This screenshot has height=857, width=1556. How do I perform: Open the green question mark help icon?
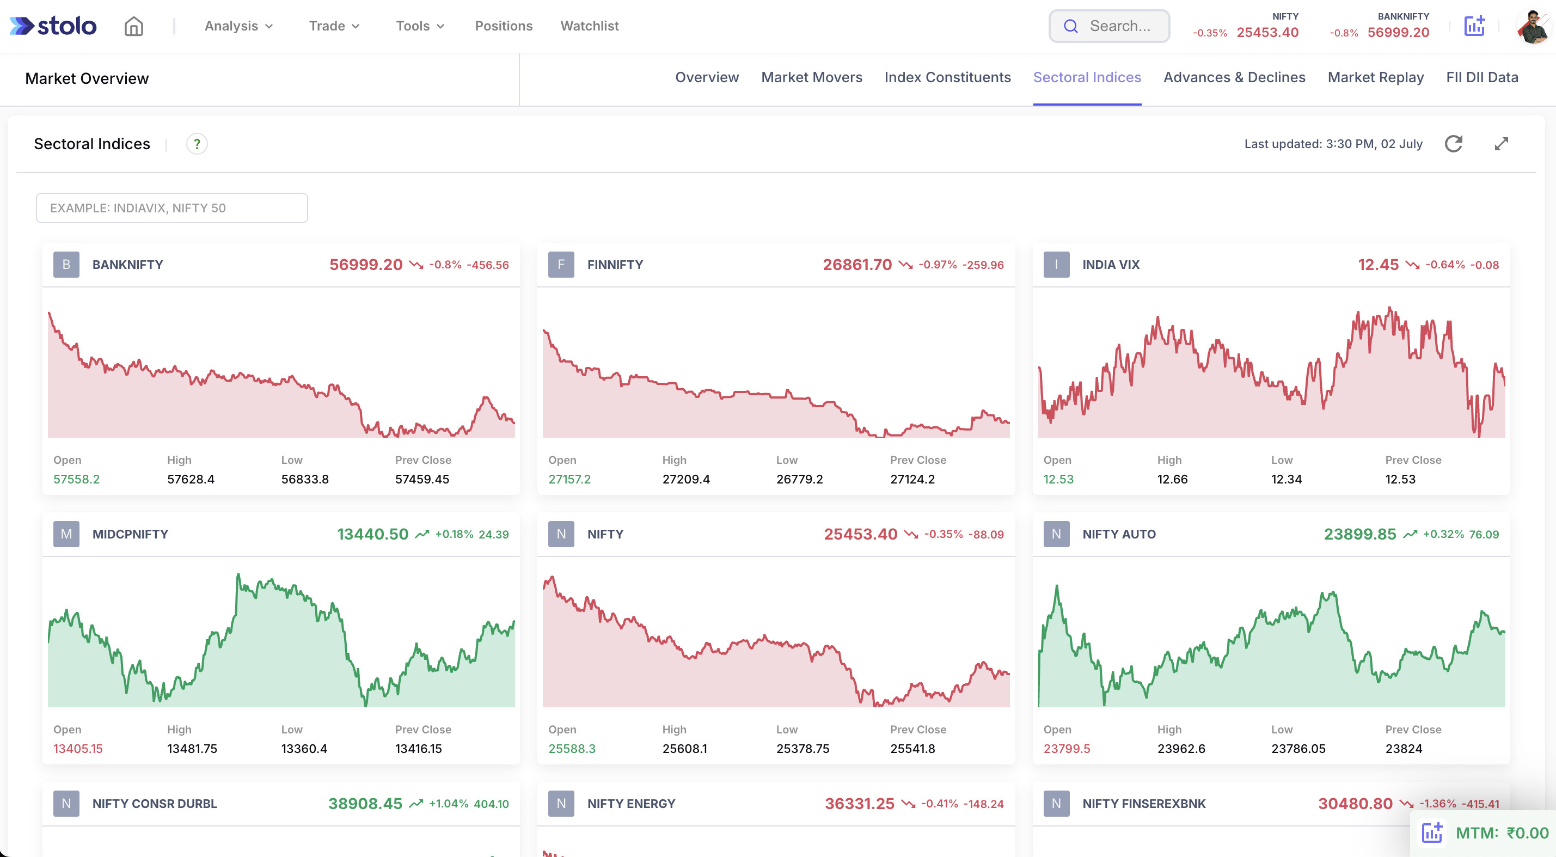197,144
